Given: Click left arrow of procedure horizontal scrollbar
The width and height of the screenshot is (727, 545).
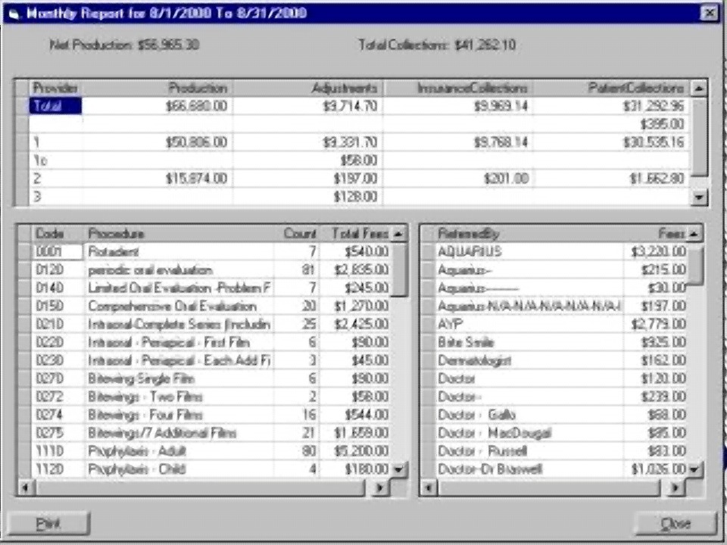Looking at the screenshot, I should pyautogui.click(x=26, y=487).
